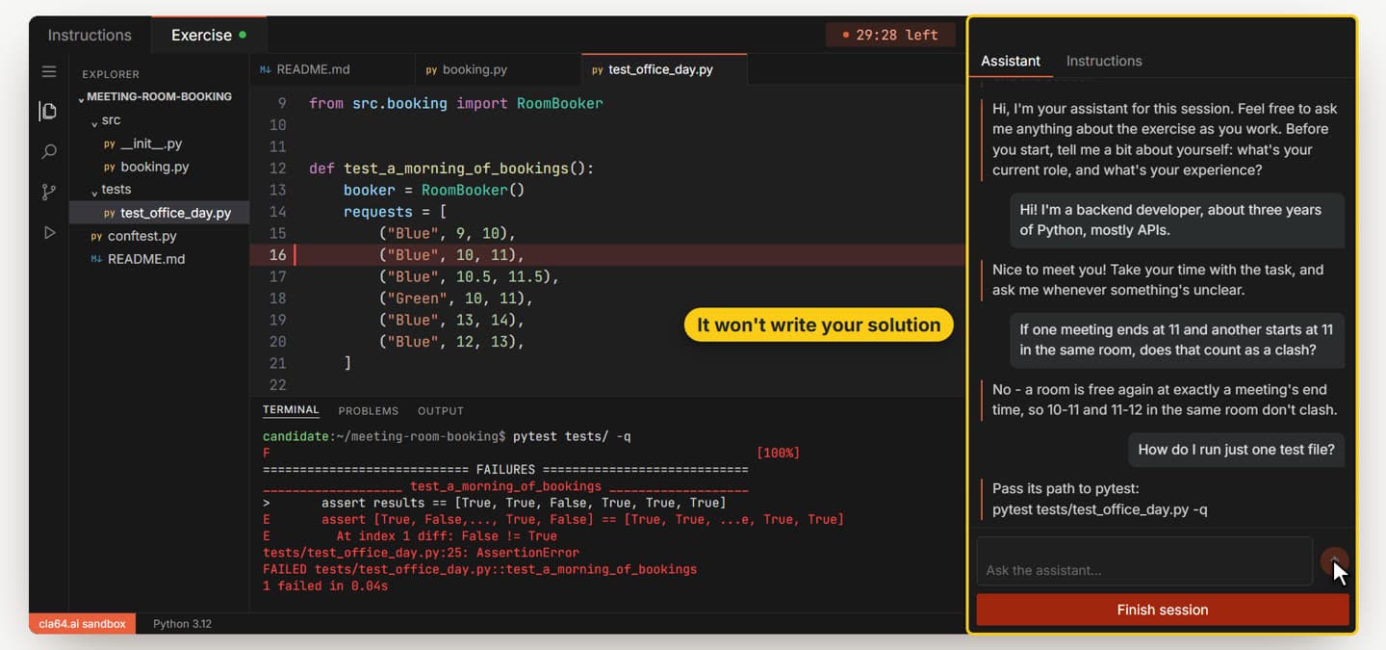Open the PROBLEMS panel tab
Image resolution: width=1386 pixels, height=650 pixels.
368,410
